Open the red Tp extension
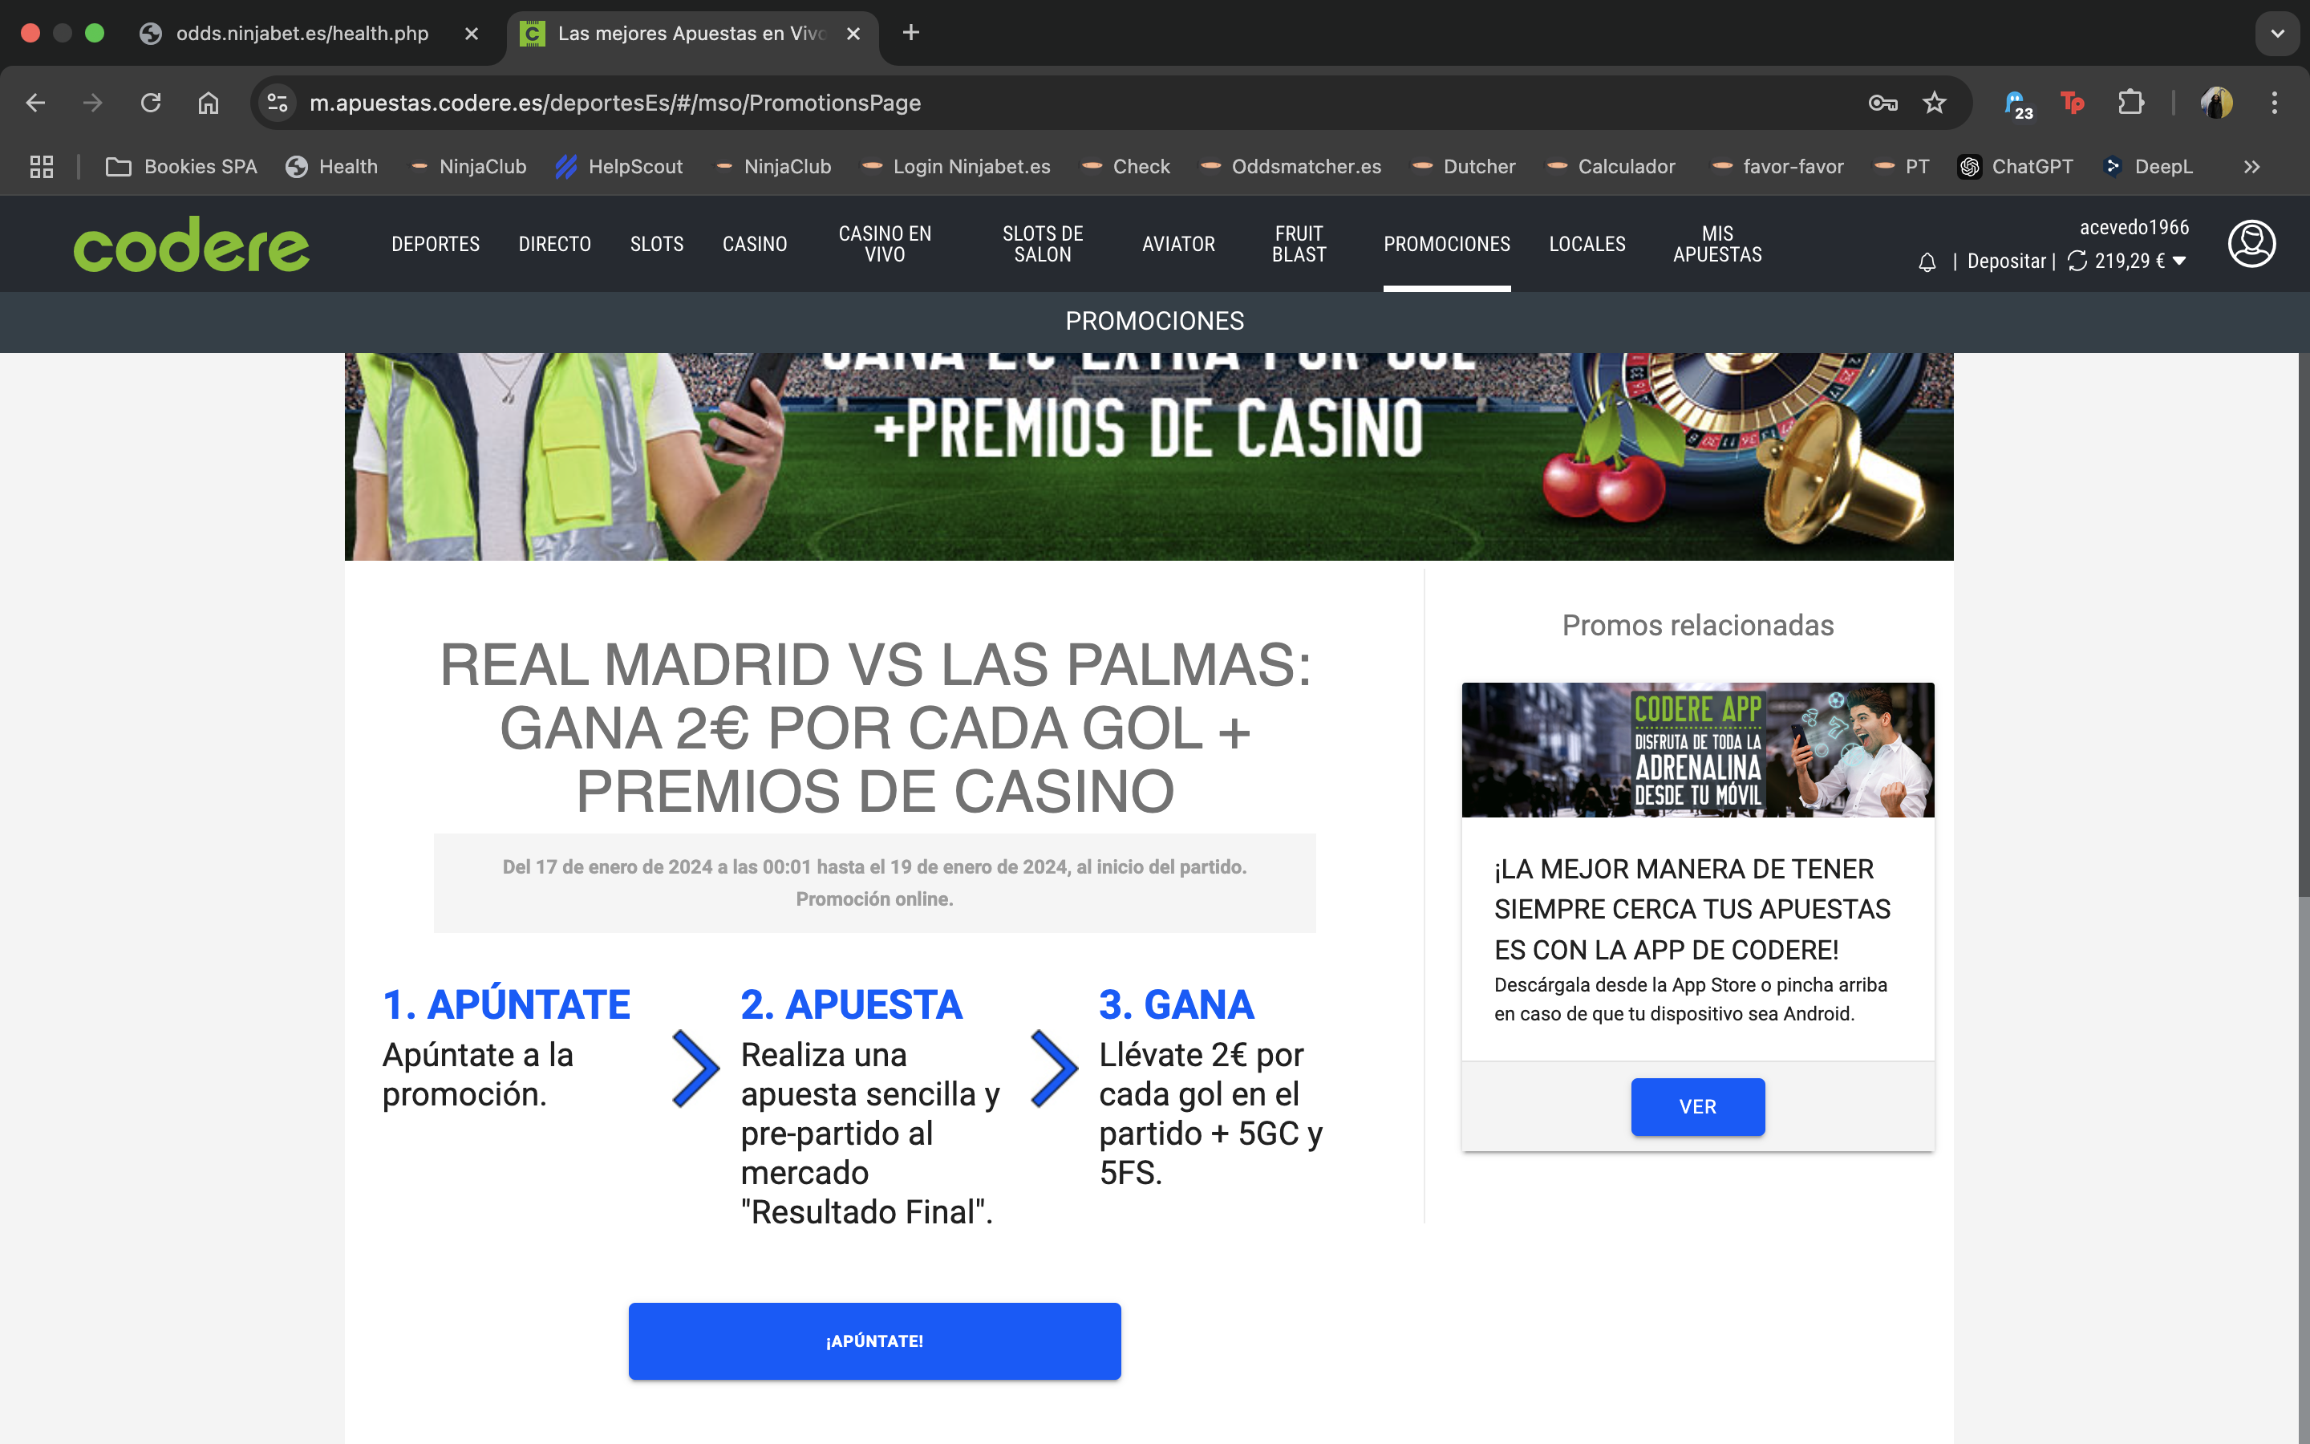Screen dimensions: 2310x1444 pos(2071,102)
